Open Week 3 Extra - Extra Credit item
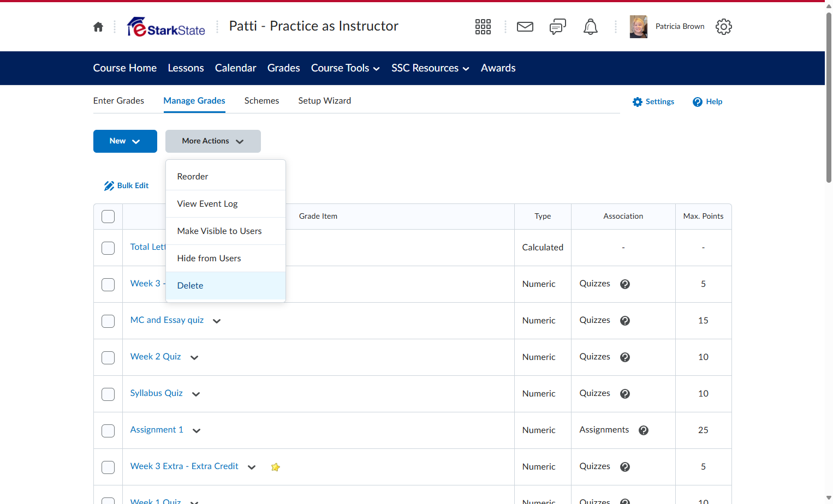This screenshot has width=833, height=504. coord(185,466)
